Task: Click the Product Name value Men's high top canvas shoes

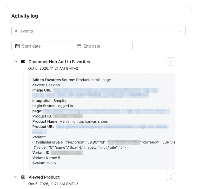Action: click(84, 121)
